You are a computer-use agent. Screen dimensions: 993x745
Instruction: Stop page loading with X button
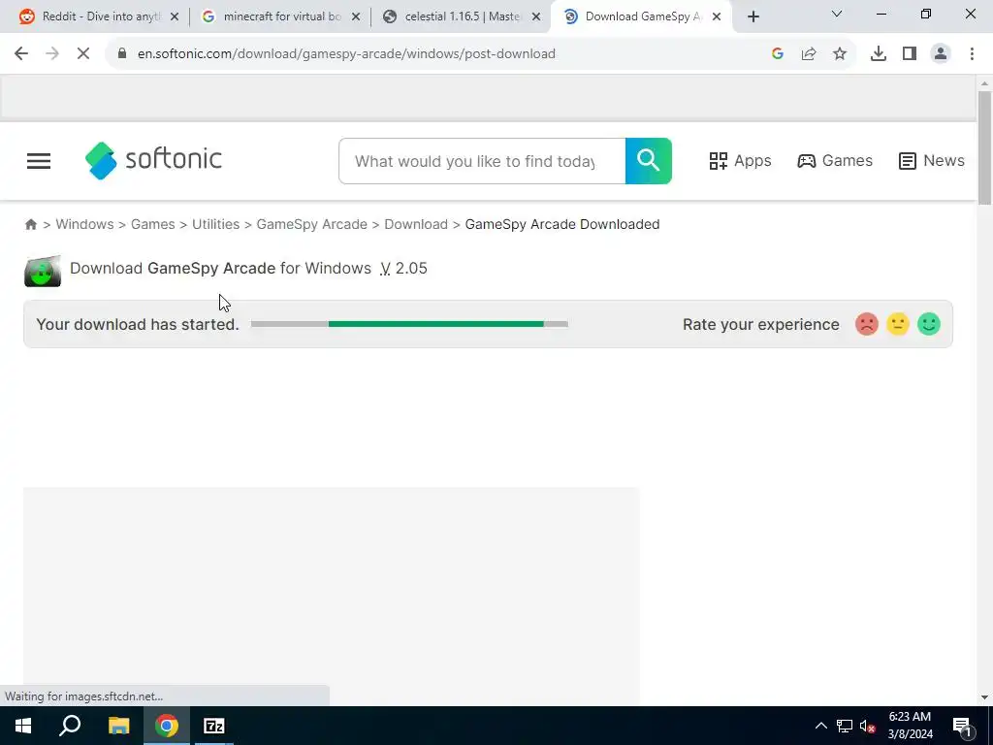click(x=83, y=54)
